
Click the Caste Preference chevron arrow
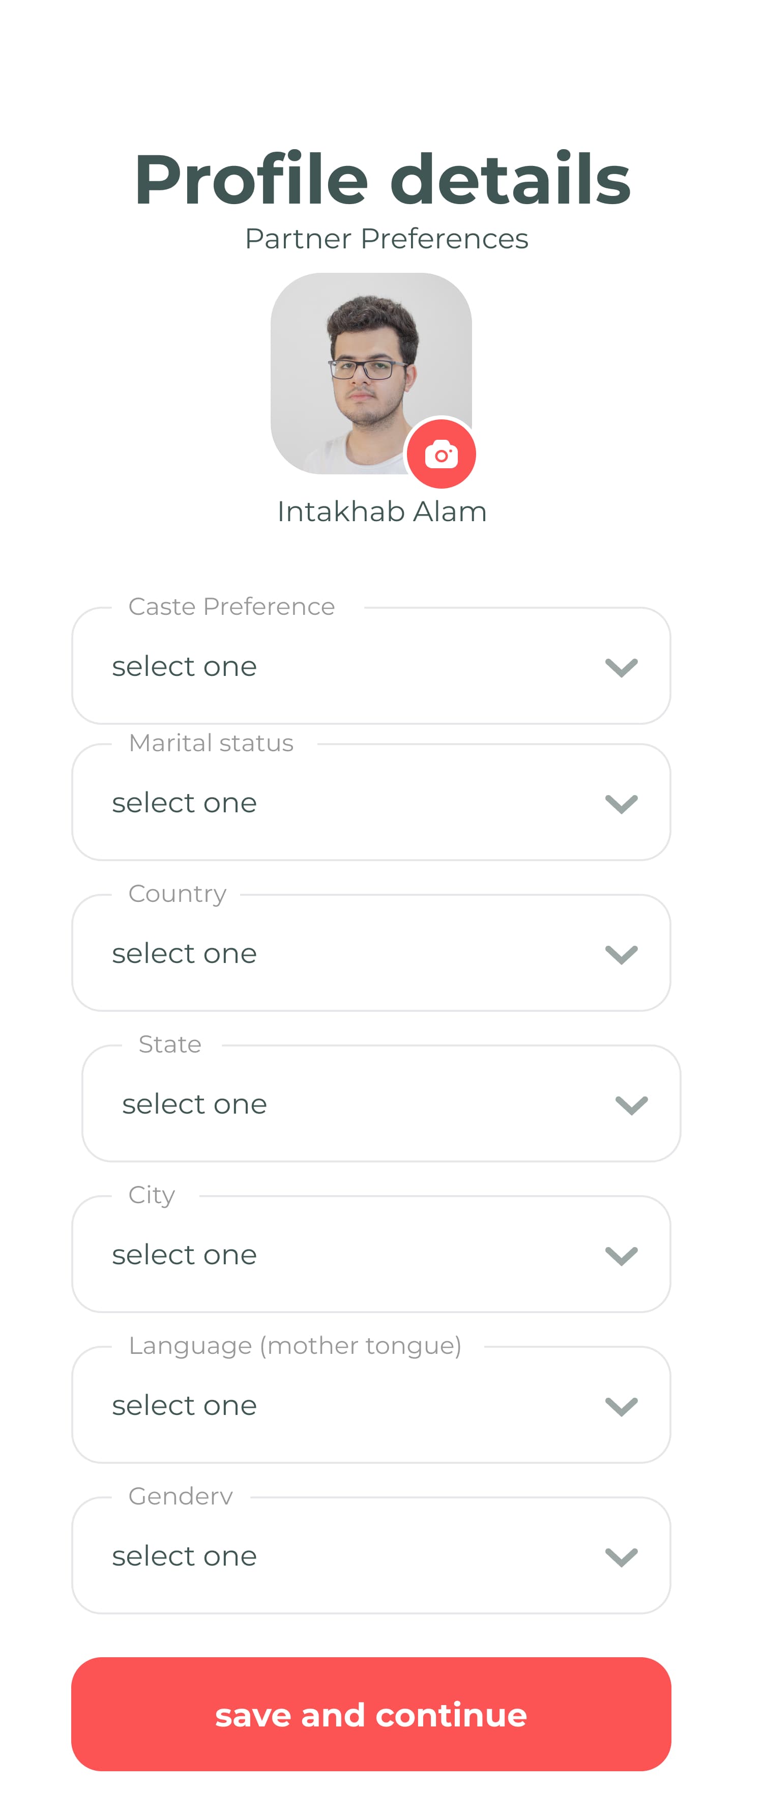[x=621, y=667]
